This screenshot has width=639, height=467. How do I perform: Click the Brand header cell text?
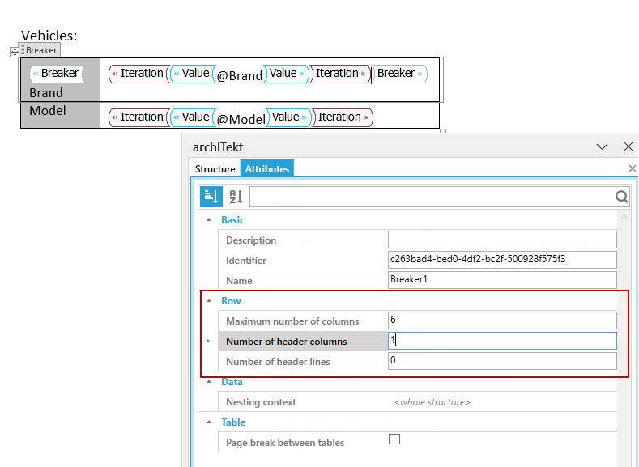46,93
